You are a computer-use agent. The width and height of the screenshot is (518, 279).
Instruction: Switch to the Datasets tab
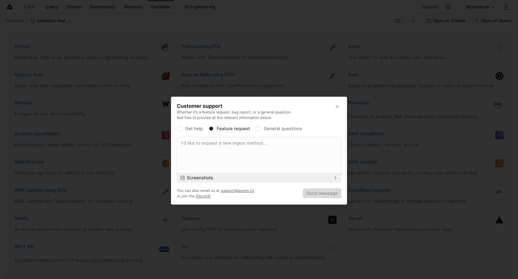coord(161,7)
